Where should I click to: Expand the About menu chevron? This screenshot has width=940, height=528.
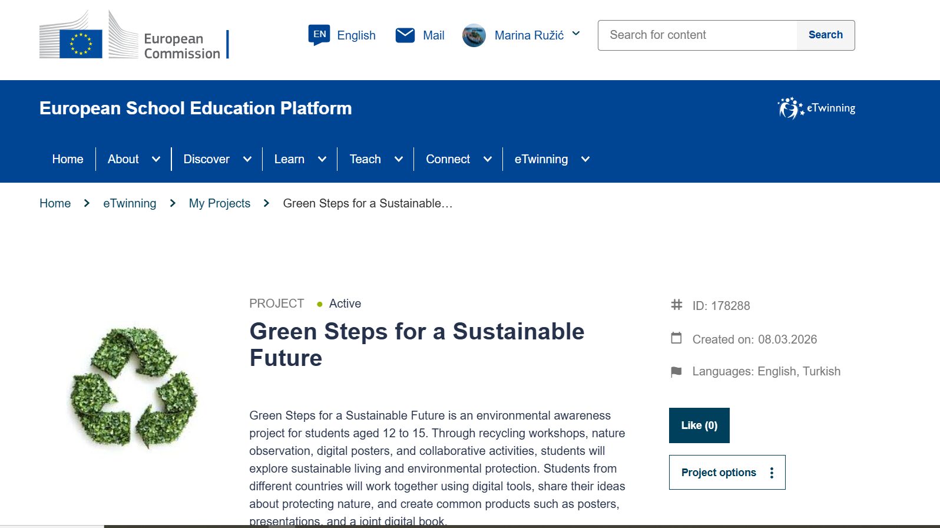(156, 159)
